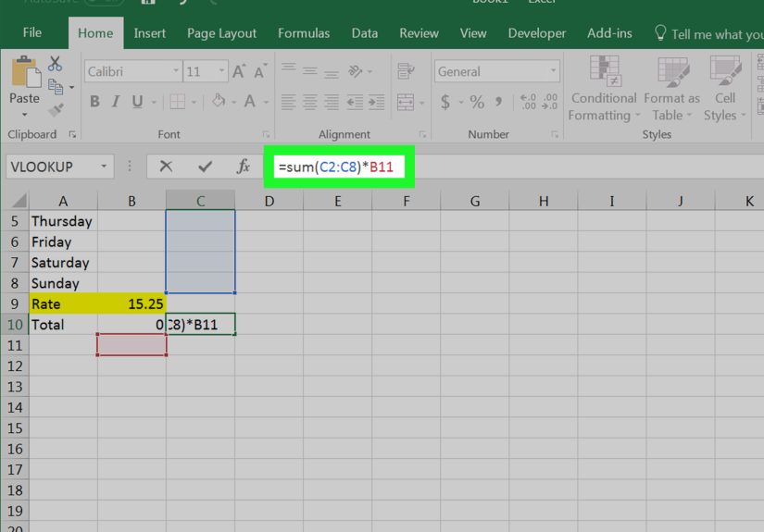This screenshot has height=532, width=764.
Task: Open the General number format dropdown
Action: click(x=553, y=71)
